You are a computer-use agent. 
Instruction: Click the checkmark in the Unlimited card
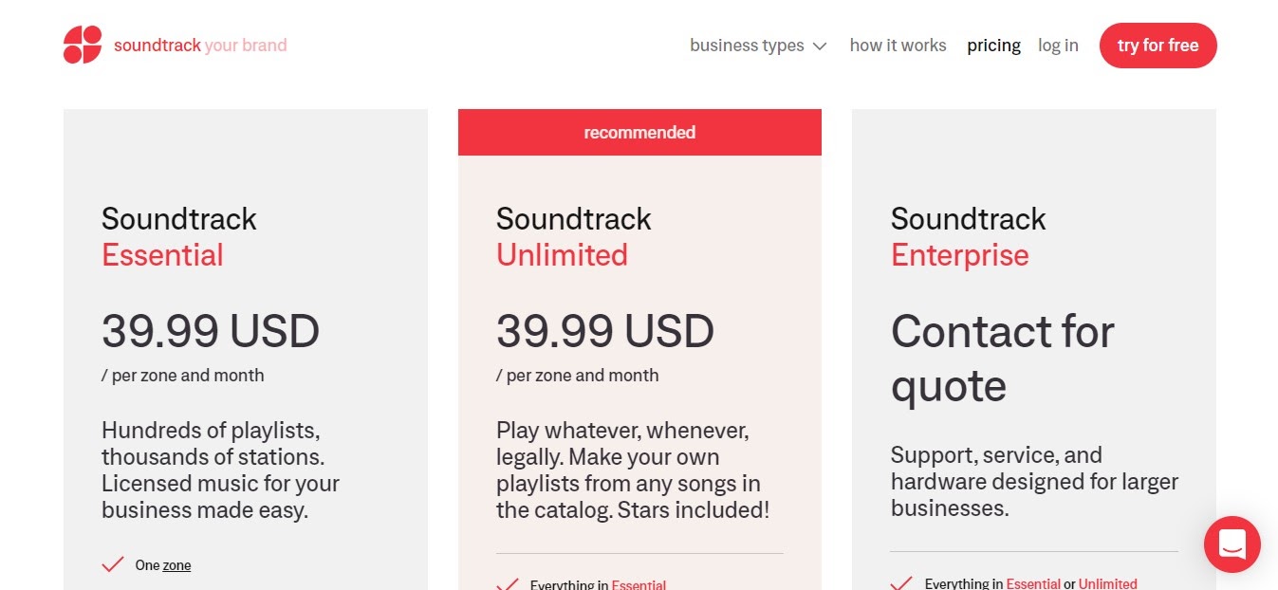point(508,584)
